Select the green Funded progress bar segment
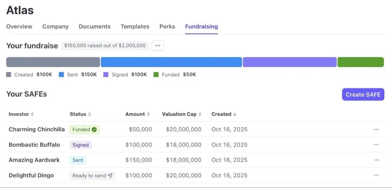392x188 pixels. [361, 62]
